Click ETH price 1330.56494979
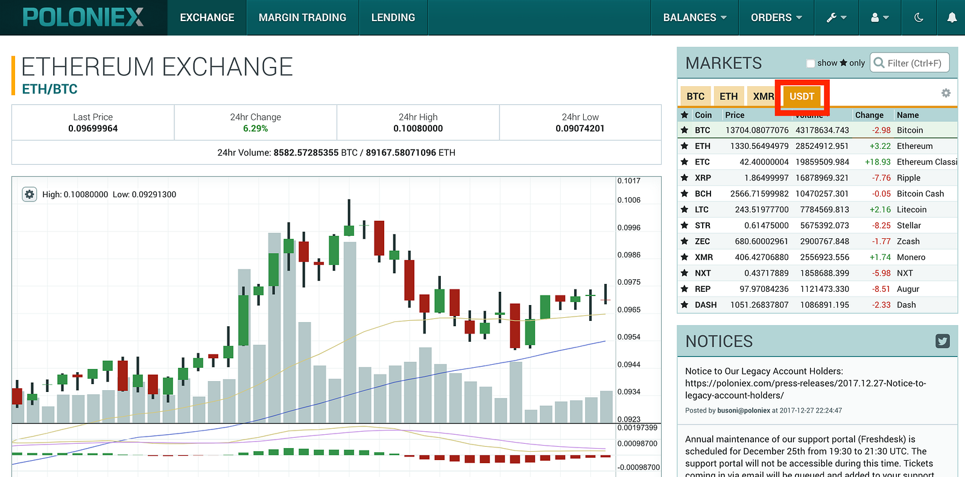Viewport: 965px width, 477px height. (759, 146)
